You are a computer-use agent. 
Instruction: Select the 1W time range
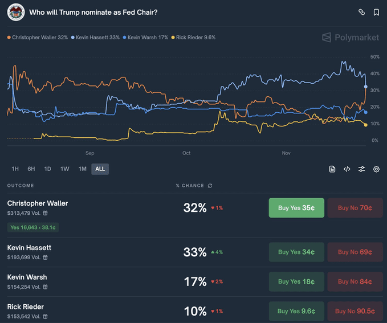65,169
